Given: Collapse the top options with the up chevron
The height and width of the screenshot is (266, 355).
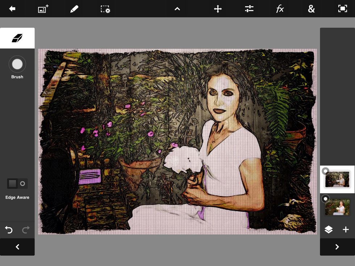Looking at the screenshot, I should [177, 9].
